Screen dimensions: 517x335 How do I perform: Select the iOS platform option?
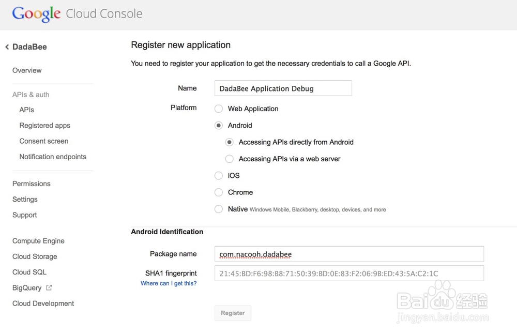coord(219,175)
